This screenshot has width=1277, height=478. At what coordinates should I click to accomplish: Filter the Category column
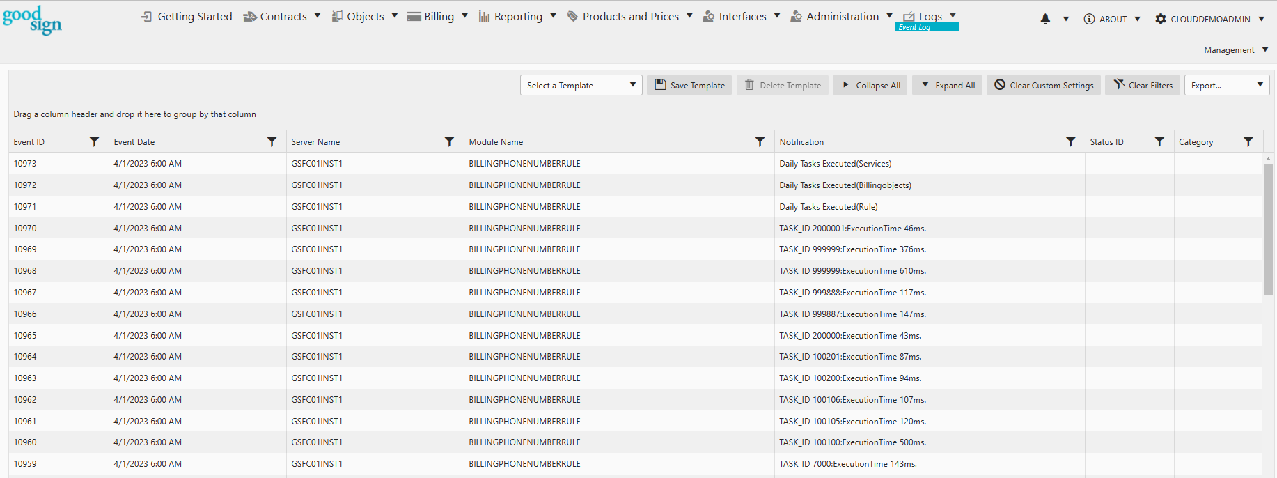[x=1248, y=141]
